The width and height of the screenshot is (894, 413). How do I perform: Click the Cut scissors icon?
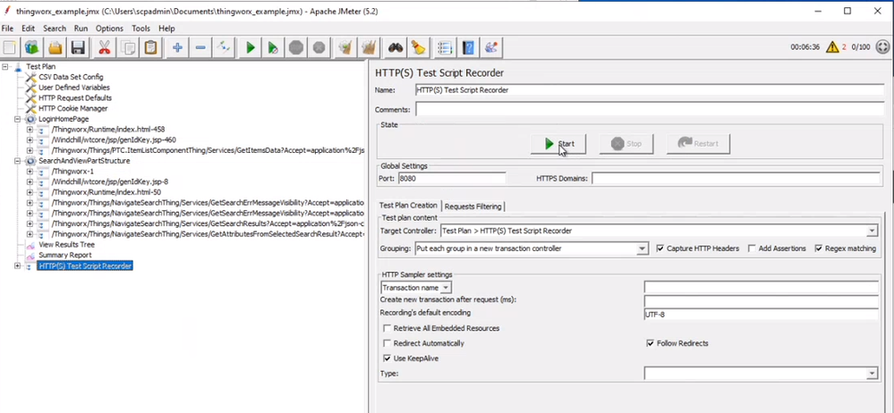point(105,48)
